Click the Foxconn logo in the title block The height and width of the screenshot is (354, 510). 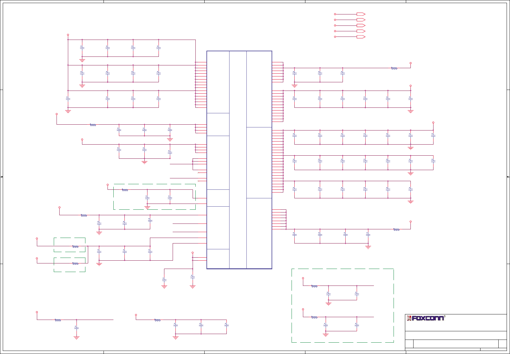426,318
